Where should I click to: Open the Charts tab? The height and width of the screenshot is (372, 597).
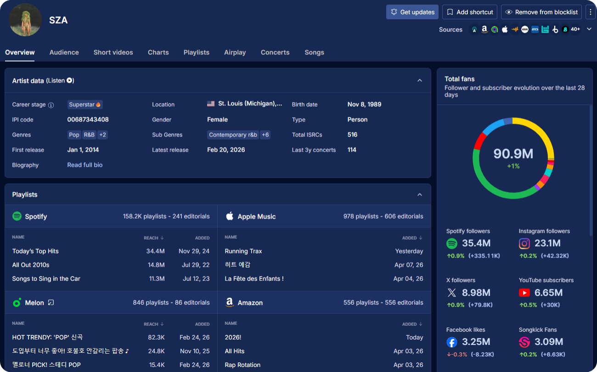(x=158, y=52)
